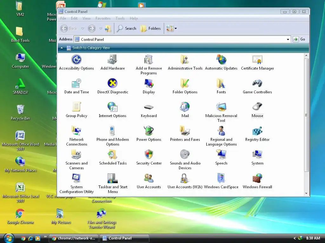325x243 pixels.
Task: Open Phone and Modem Options icon
Action: tap(113, 131)
